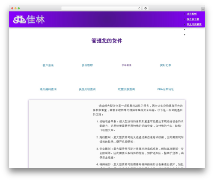
Task: Maximize the browser window with green button
Action: coord(19,8)
